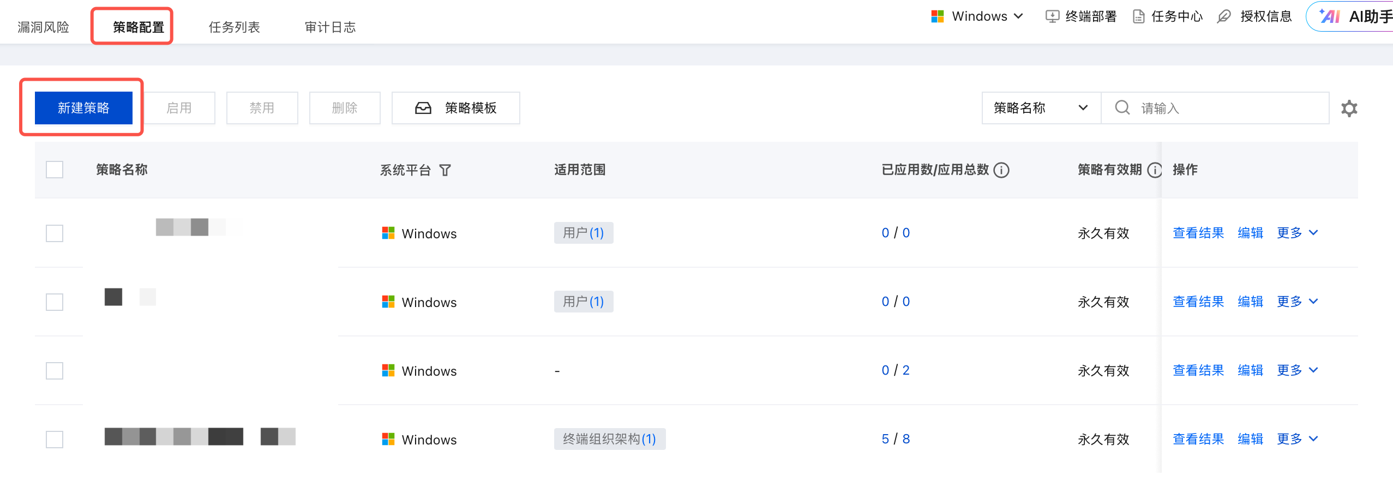Open the 审计日志 tab
This screenshot has width=1393, height=481.
[330, 27]
